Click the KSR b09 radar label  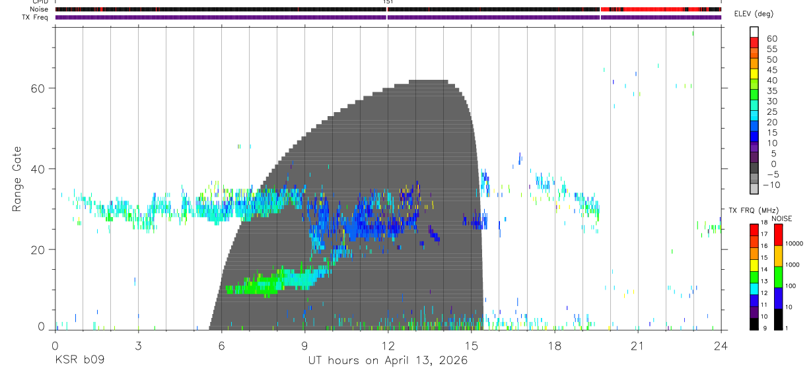pyautogui.click(x=79, y=360)
